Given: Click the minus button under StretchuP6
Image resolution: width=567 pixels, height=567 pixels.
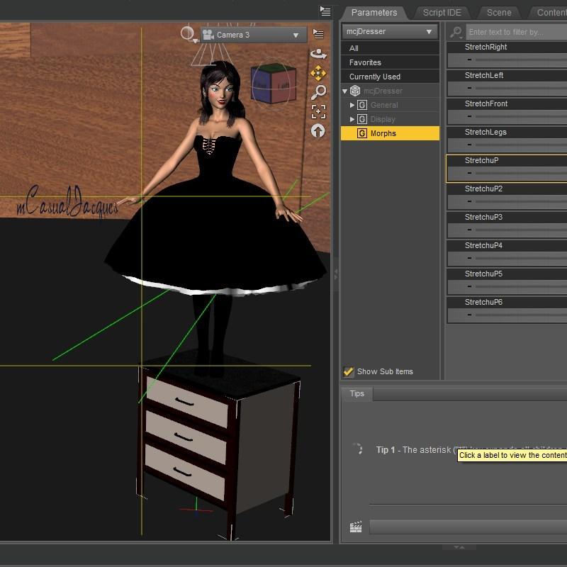Looking at the screenshot, I should tap(469, 315).
